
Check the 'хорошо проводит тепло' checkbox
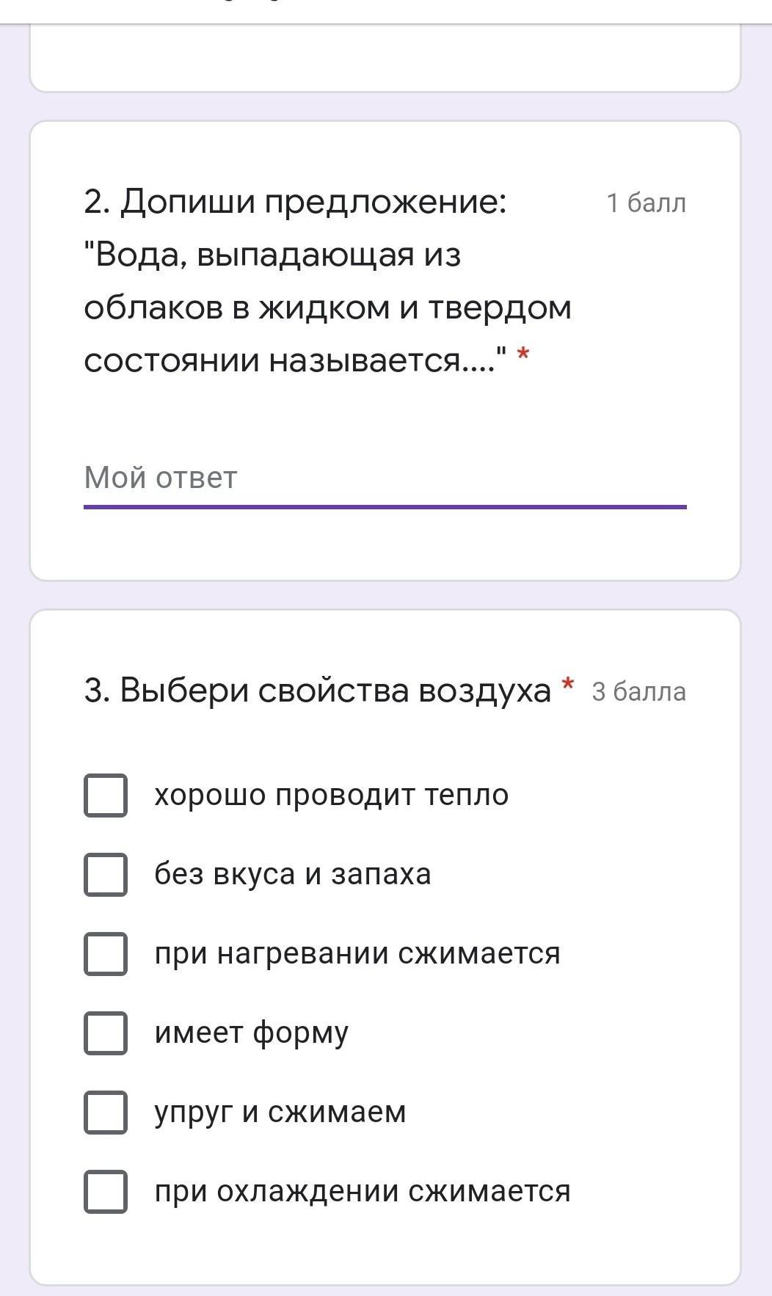[x=106, y=795]
